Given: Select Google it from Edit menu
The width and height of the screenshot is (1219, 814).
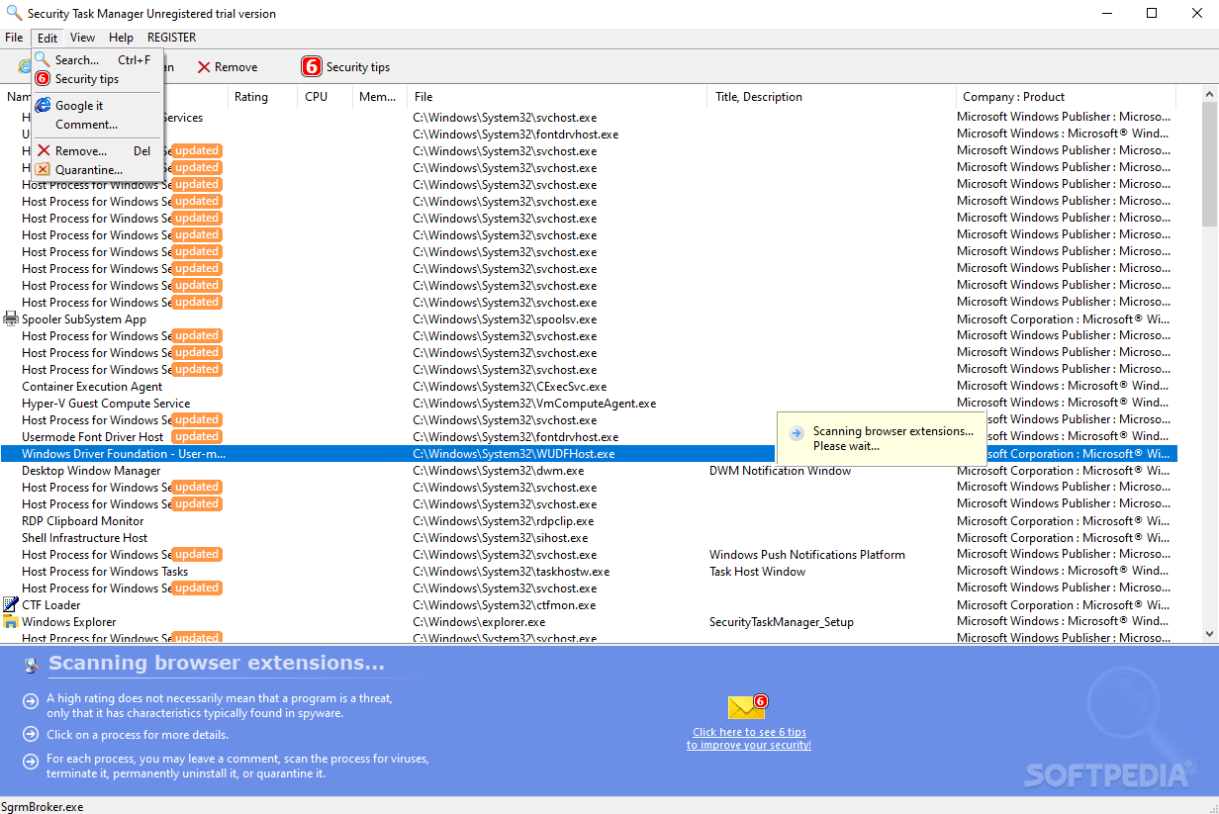Looking at the screenshot, I should [x=97, y=105].
